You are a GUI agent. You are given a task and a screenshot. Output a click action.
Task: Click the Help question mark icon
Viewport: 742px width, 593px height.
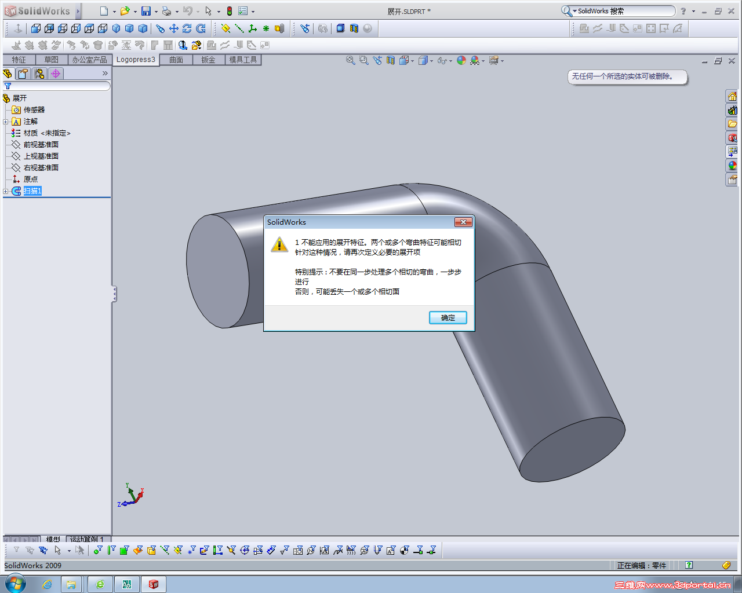click(683, 11)
